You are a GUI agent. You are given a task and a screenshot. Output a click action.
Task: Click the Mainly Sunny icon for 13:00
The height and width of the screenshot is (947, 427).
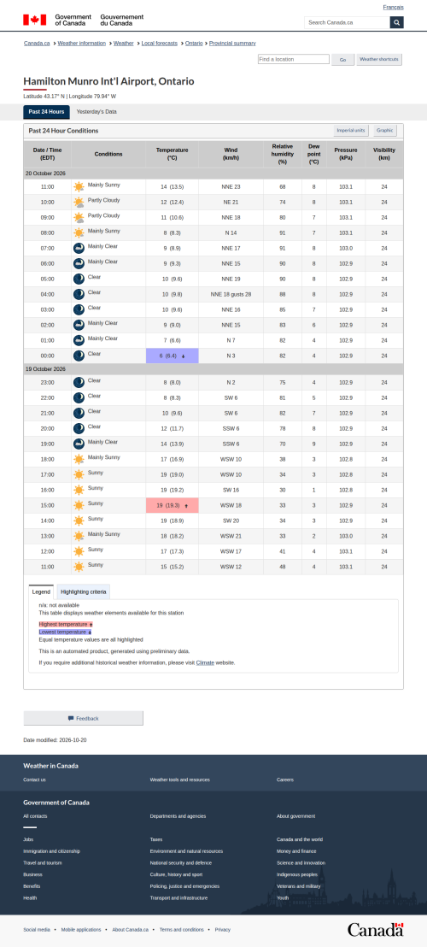coord(79,536)
